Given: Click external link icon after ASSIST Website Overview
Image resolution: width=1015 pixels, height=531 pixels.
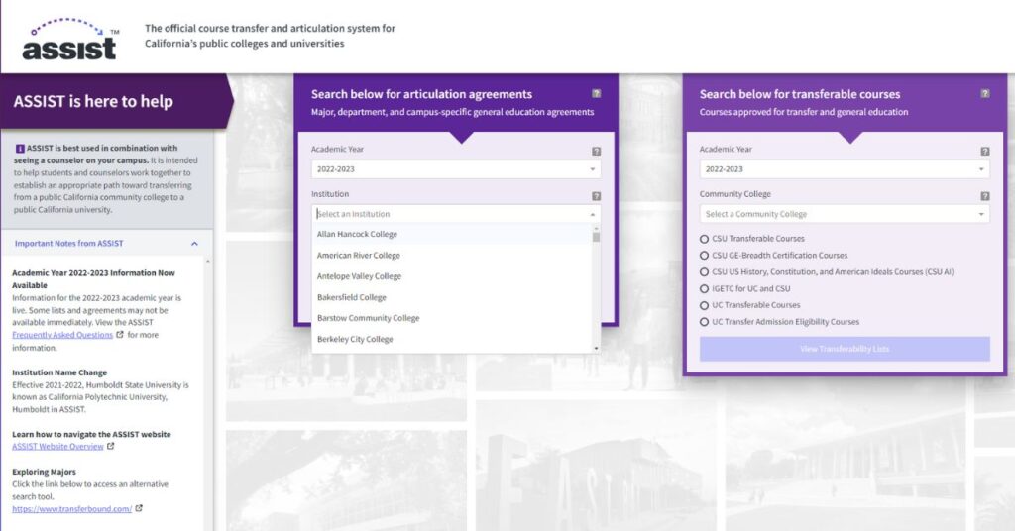Looking at the screenshot, I should coord(111,446).
